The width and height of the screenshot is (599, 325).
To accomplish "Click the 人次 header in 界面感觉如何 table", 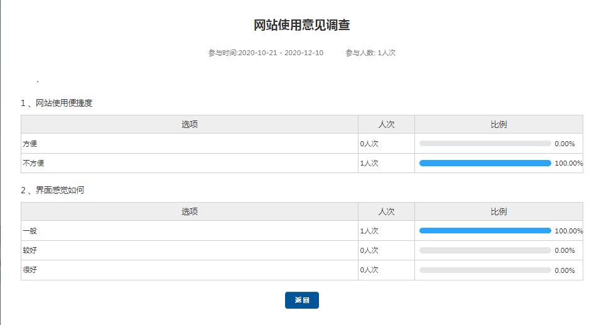I will click(x=386, y=211).
